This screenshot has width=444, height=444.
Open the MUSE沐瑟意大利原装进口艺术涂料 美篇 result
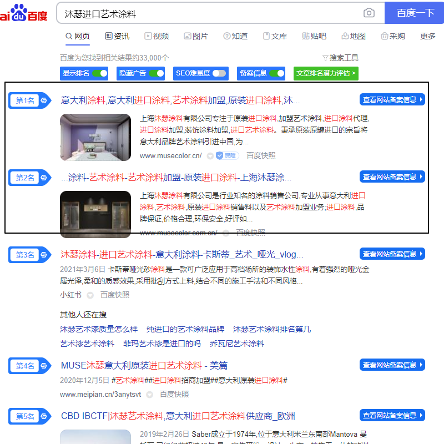(x=144, y=366)
